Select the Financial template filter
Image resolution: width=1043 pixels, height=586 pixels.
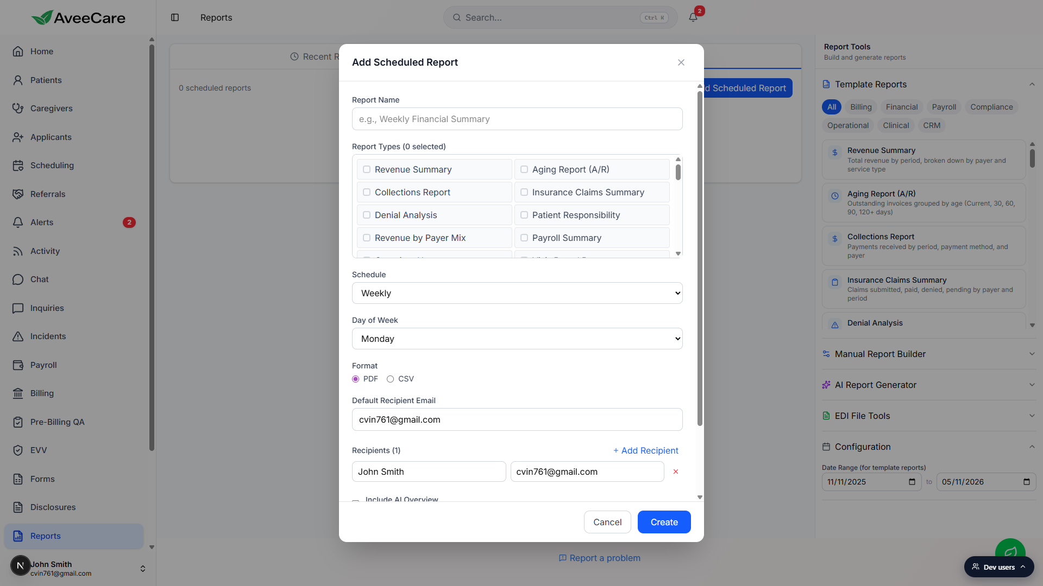(x=902, y=107)
